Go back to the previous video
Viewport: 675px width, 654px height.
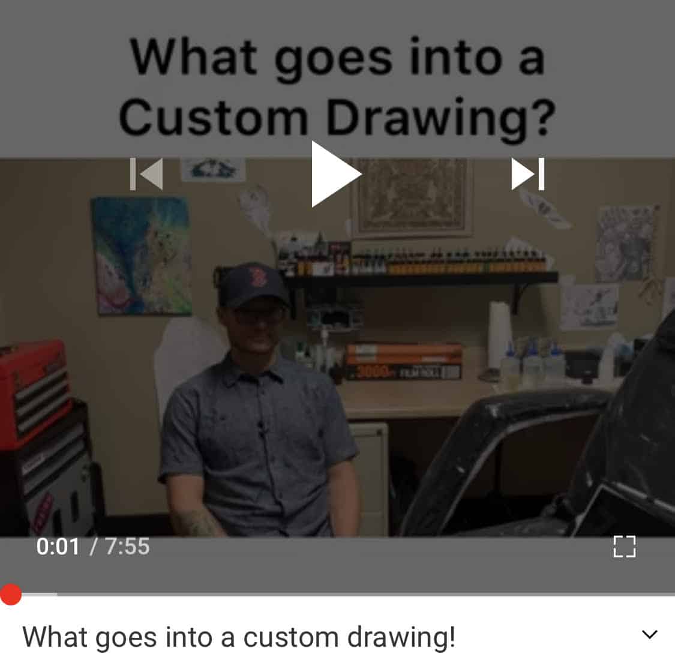point(146,174)
